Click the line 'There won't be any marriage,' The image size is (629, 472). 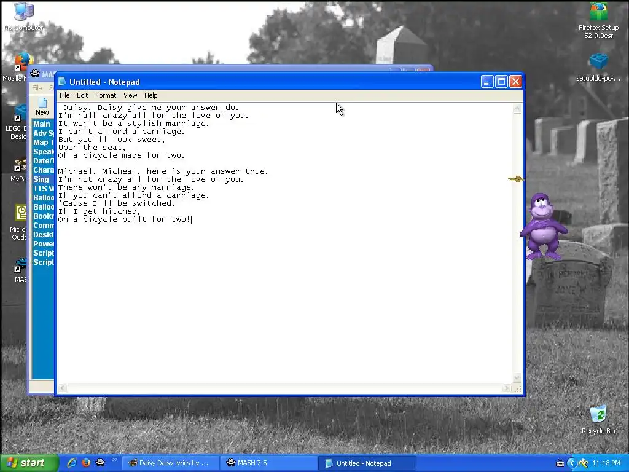[x=127, y=187]
